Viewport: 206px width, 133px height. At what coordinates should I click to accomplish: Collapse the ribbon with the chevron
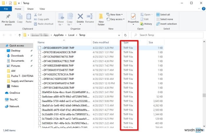pos(199,9)
